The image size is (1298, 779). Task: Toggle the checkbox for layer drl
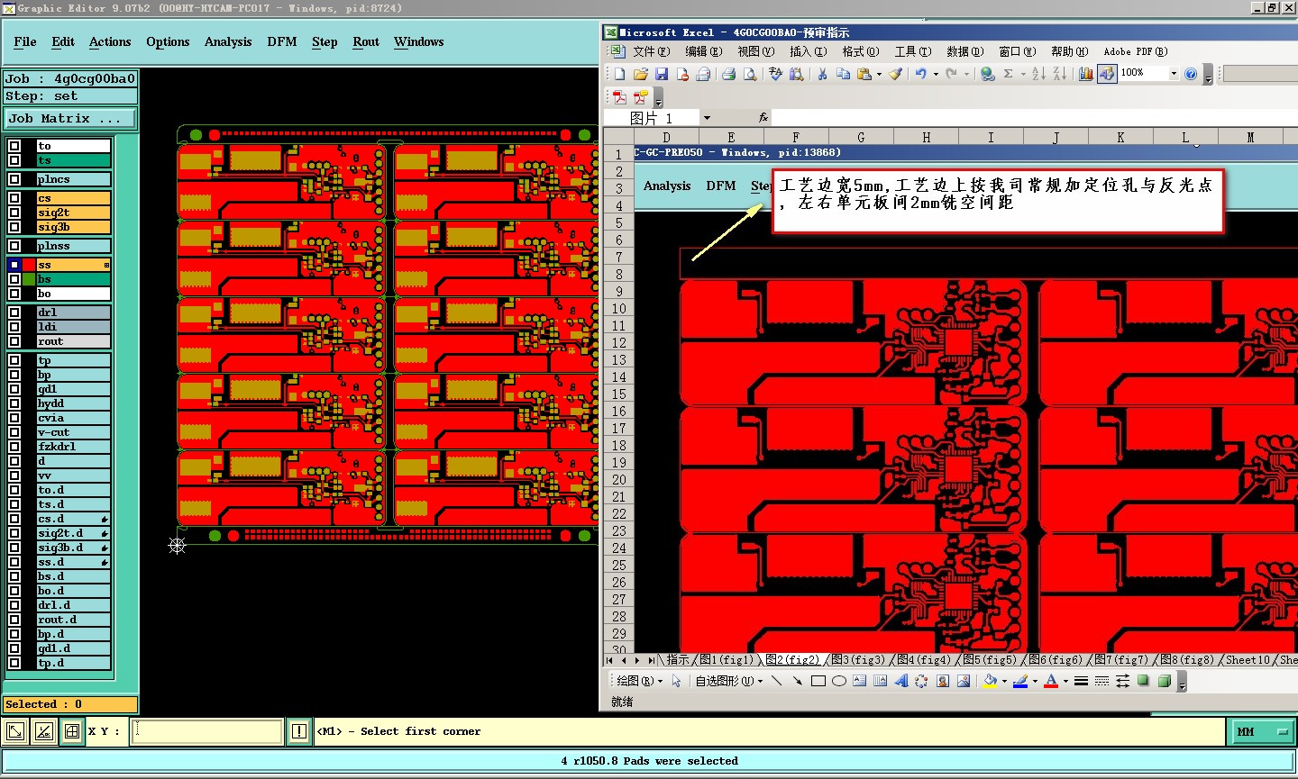pos(14,313)
